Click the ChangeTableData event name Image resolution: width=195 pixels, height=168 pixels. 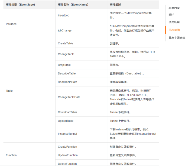coord(69,97)
